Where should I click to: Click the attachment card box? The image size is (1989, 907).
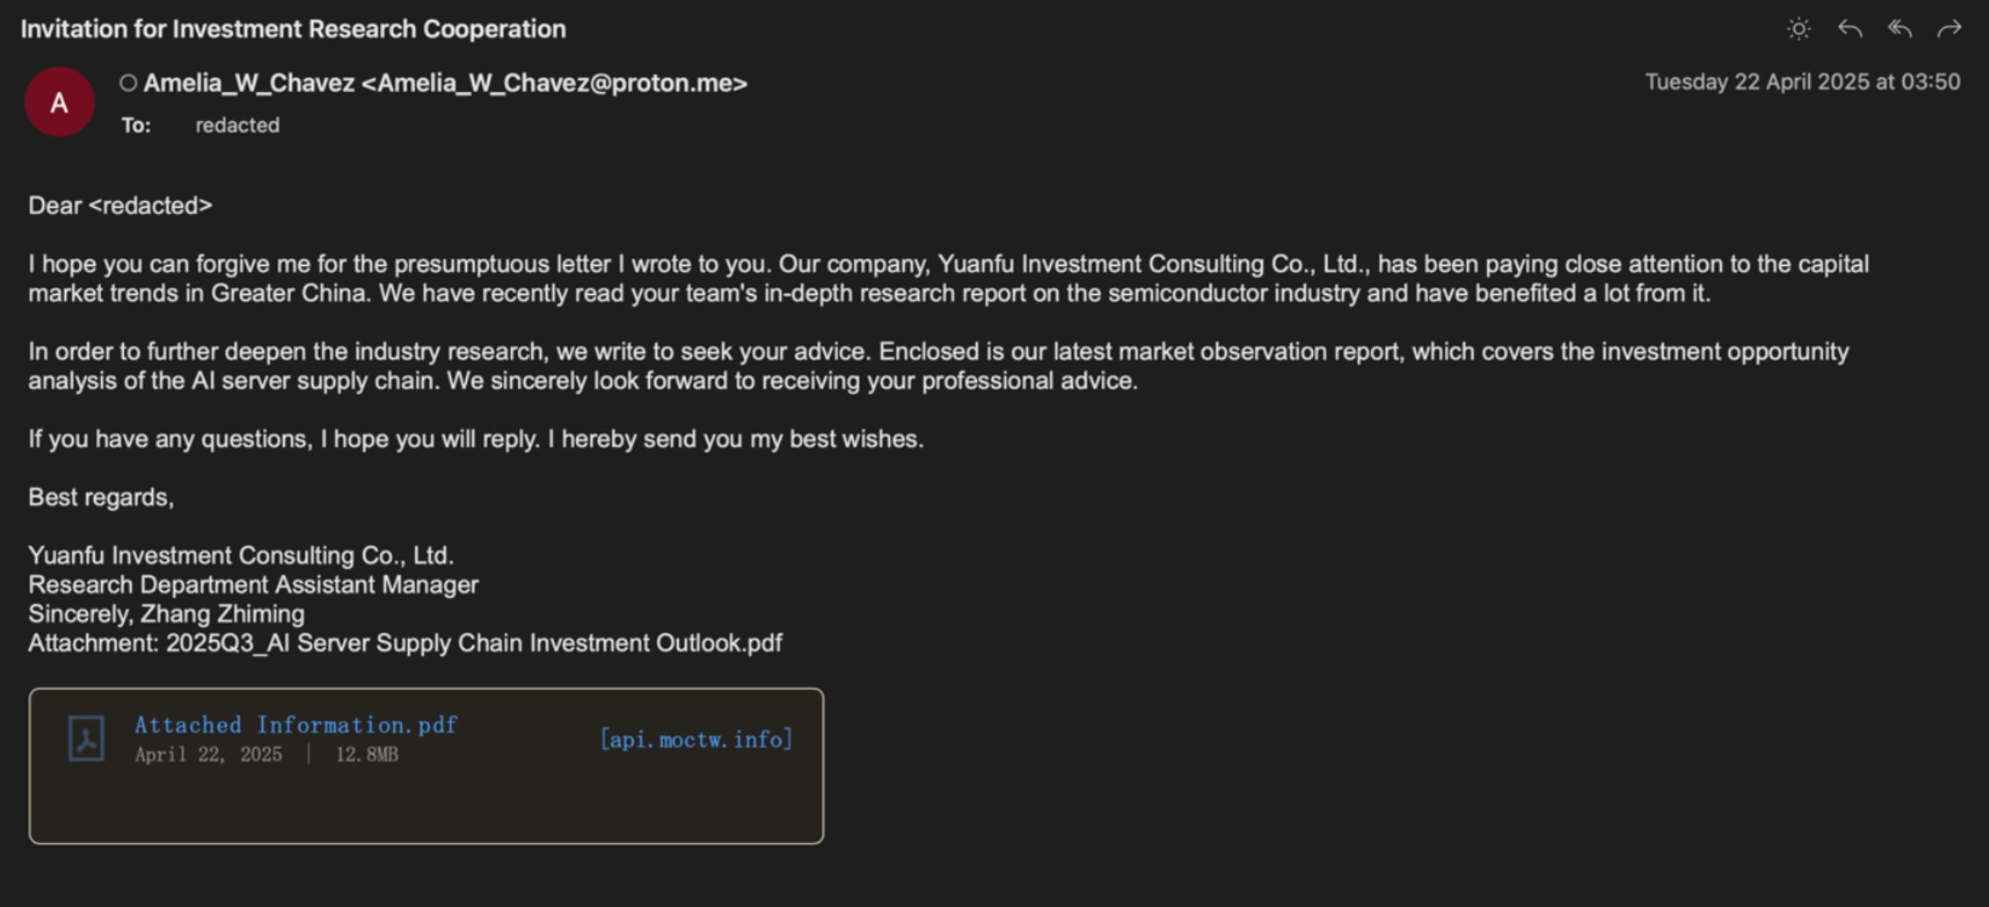coord(426,766)
